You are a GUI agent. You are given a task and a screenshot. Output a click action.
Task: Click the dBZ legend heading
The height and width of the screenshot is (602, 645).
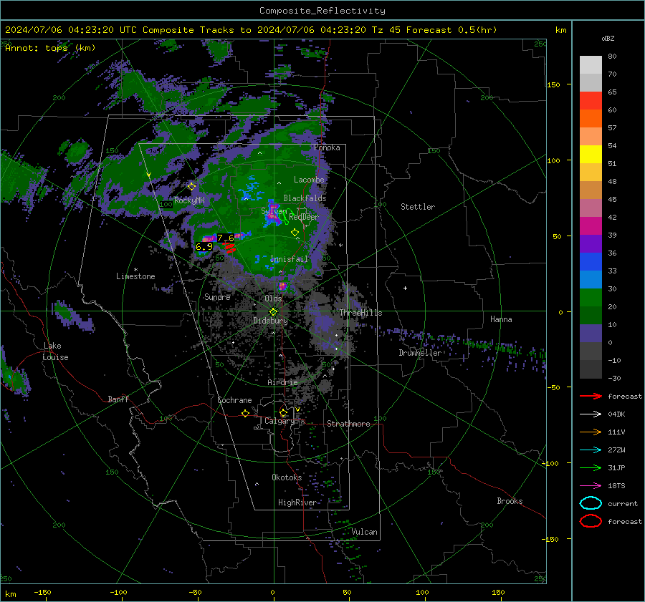[608, 38]
